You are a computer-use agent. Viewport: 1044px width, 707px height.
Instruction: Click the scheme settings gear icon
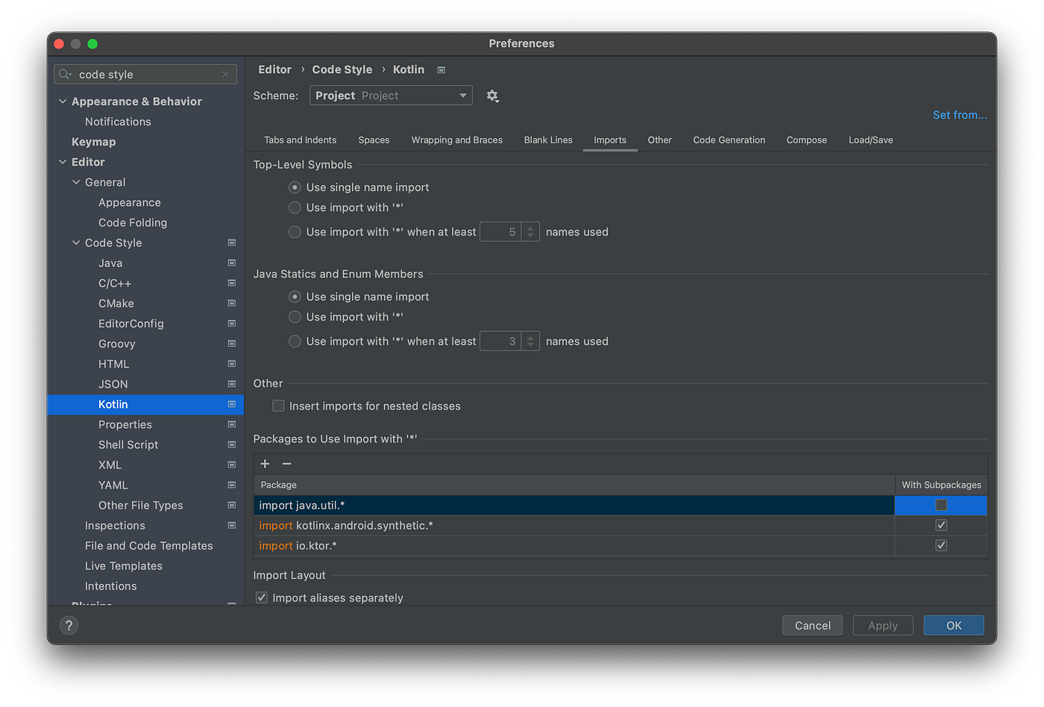tap(492, 95)
